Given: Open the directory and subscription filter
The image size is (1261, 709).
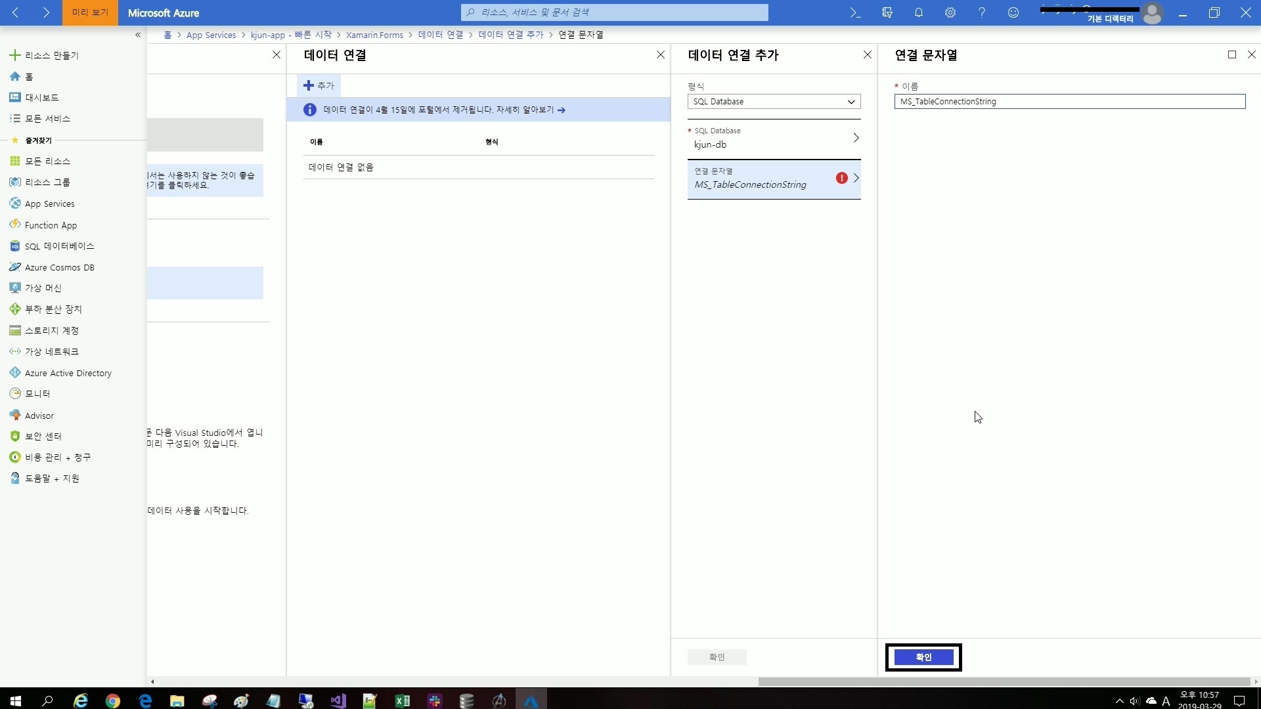Looking at the screenshot, I should click(x=887, y=12).
